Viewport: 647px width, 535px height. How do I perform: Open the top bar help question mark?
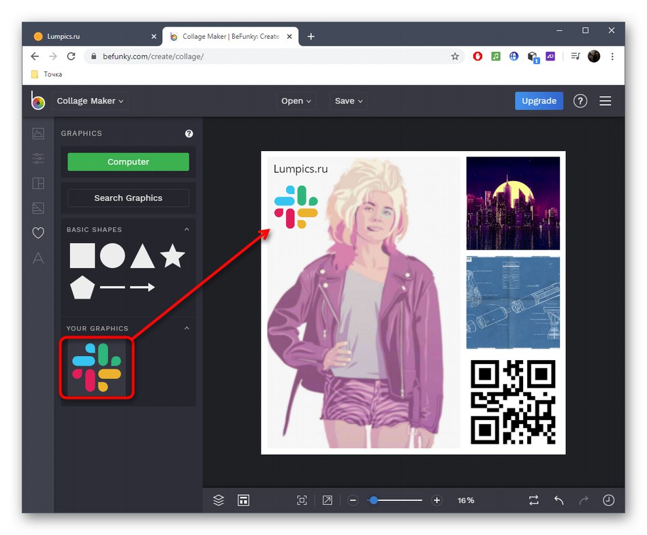[x=580, y=101]
